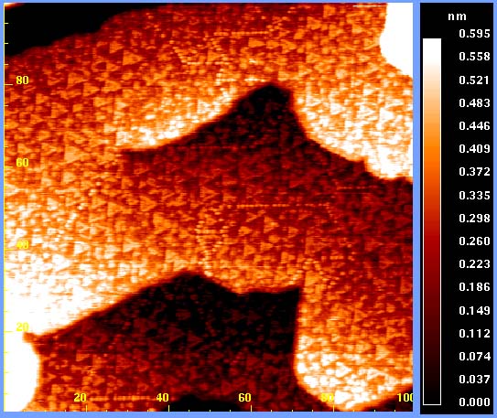Select the 0.298 scale value

(474, 219)
